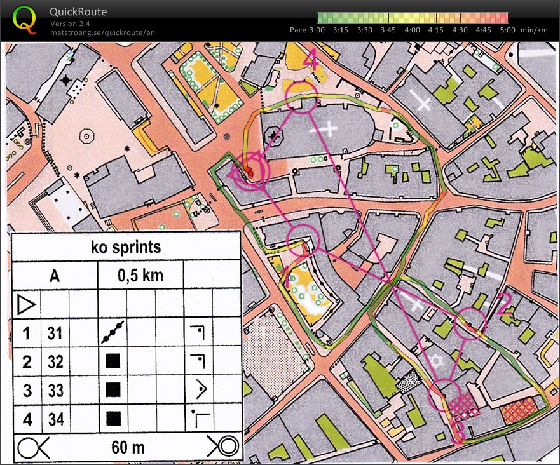Click the course class A cell

(x=55, y=276)
